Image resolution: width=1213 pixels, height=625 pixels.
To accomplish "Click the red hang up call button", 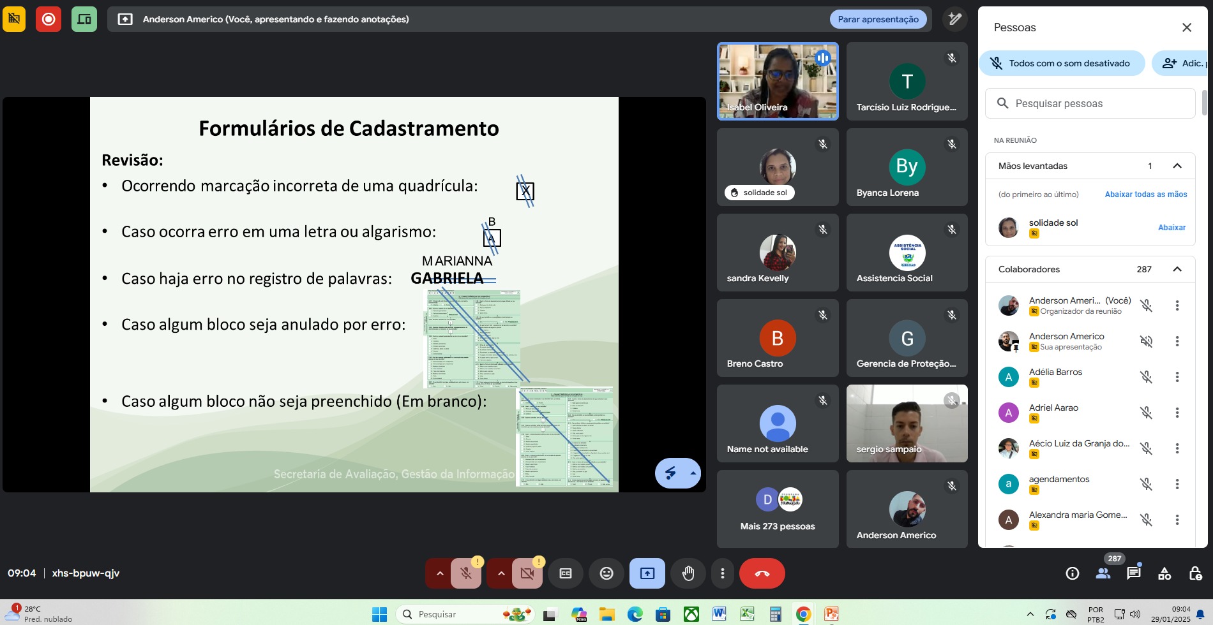I will 762,573.
